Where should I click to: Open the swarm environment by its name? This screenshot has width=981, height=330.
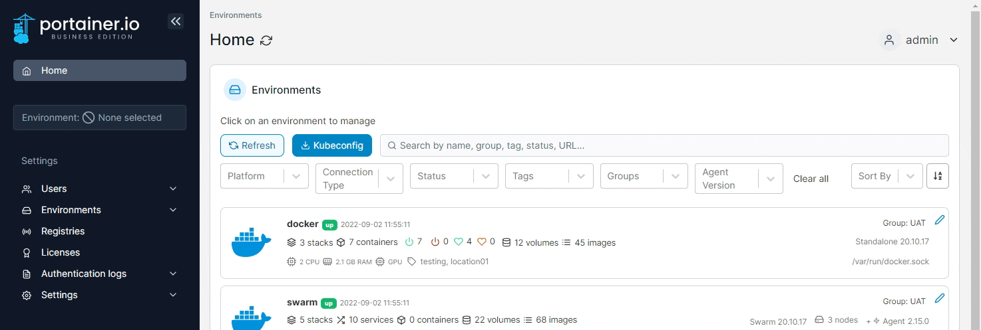302,302
